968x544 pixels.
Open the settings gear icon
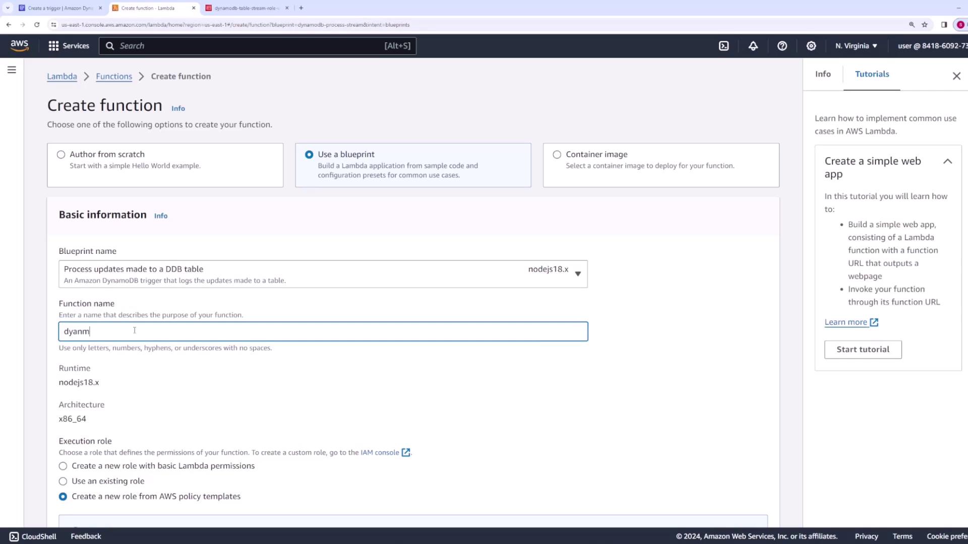(x=811, y=46)
